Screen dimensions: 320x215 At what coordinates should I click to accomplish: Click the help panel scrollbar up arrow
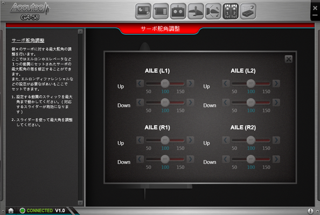click(x=80, y=32)
